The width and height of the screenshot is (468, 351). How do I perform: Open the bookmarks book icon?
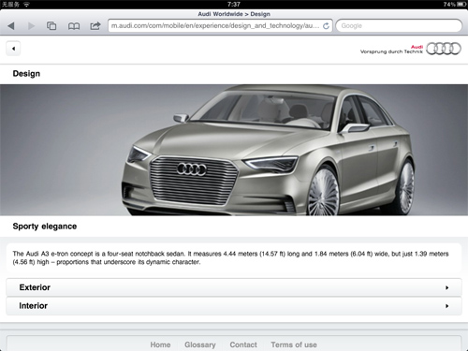point(74,26)
